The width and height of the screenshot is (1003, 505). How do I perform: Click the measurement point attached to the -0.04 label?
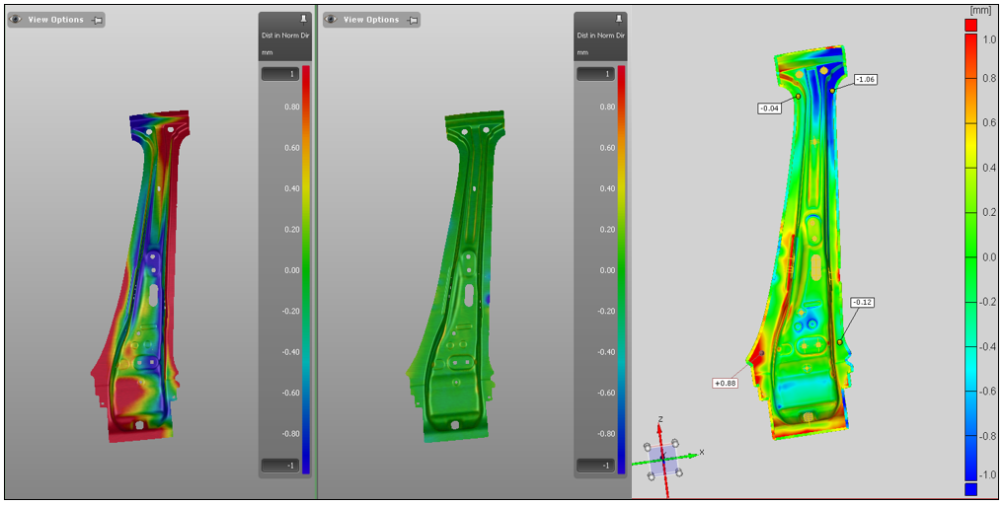click(799, 97)
